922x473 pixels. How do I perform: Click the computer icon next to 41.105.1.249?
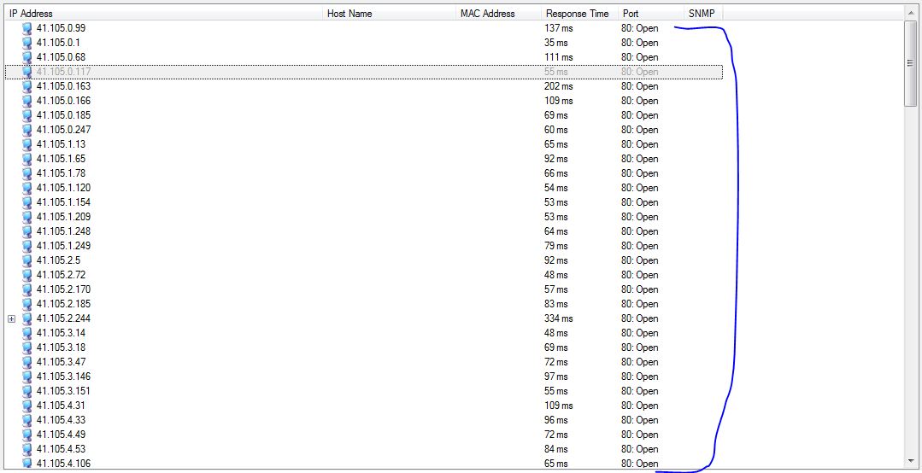[27, 246]
